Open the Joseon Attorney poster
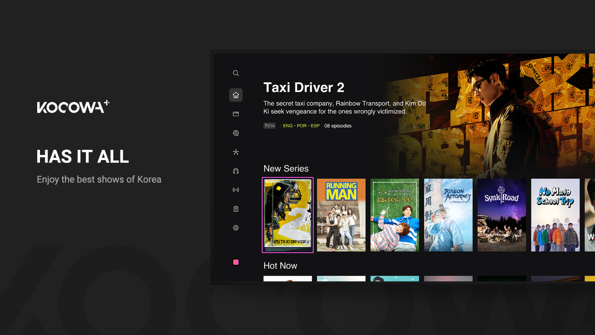This screenshot has height=335, width=595. (x=448, y=215)
